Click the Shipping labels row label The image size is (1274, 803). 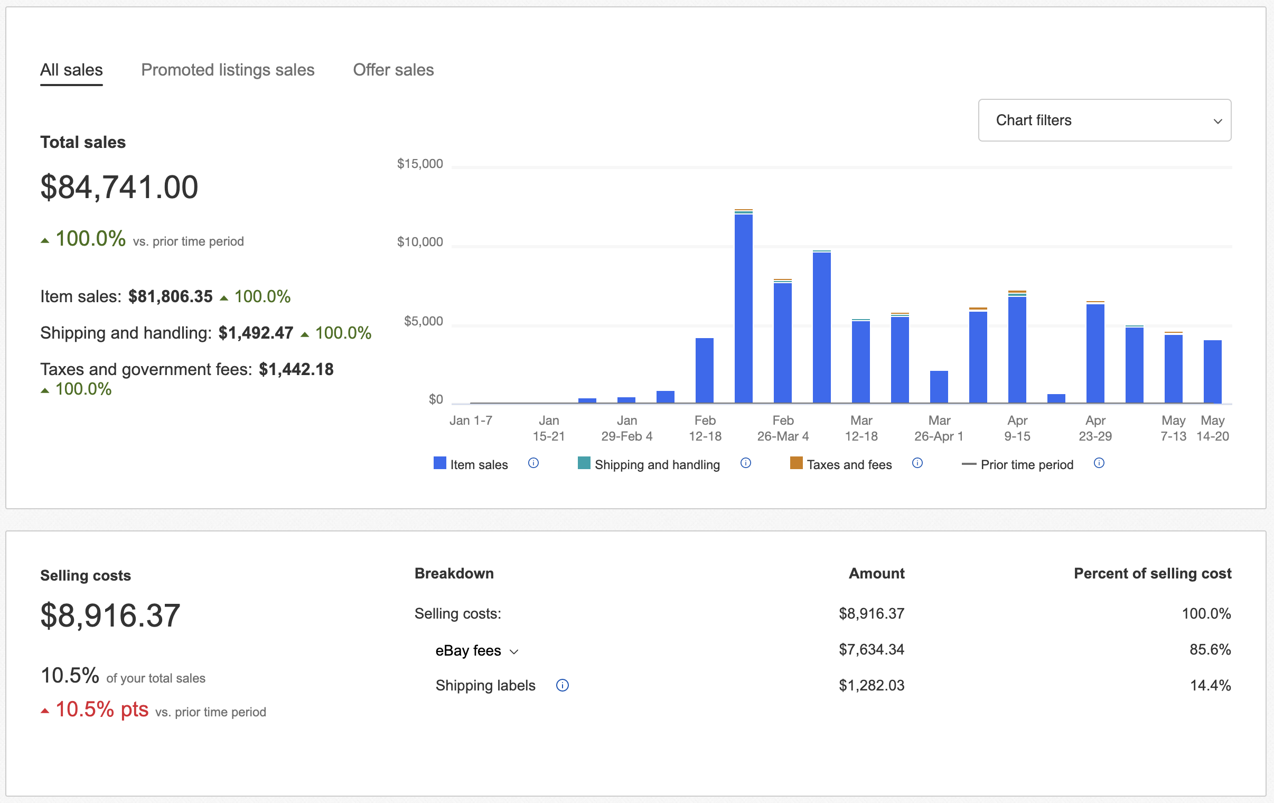(x=485, y=686)
